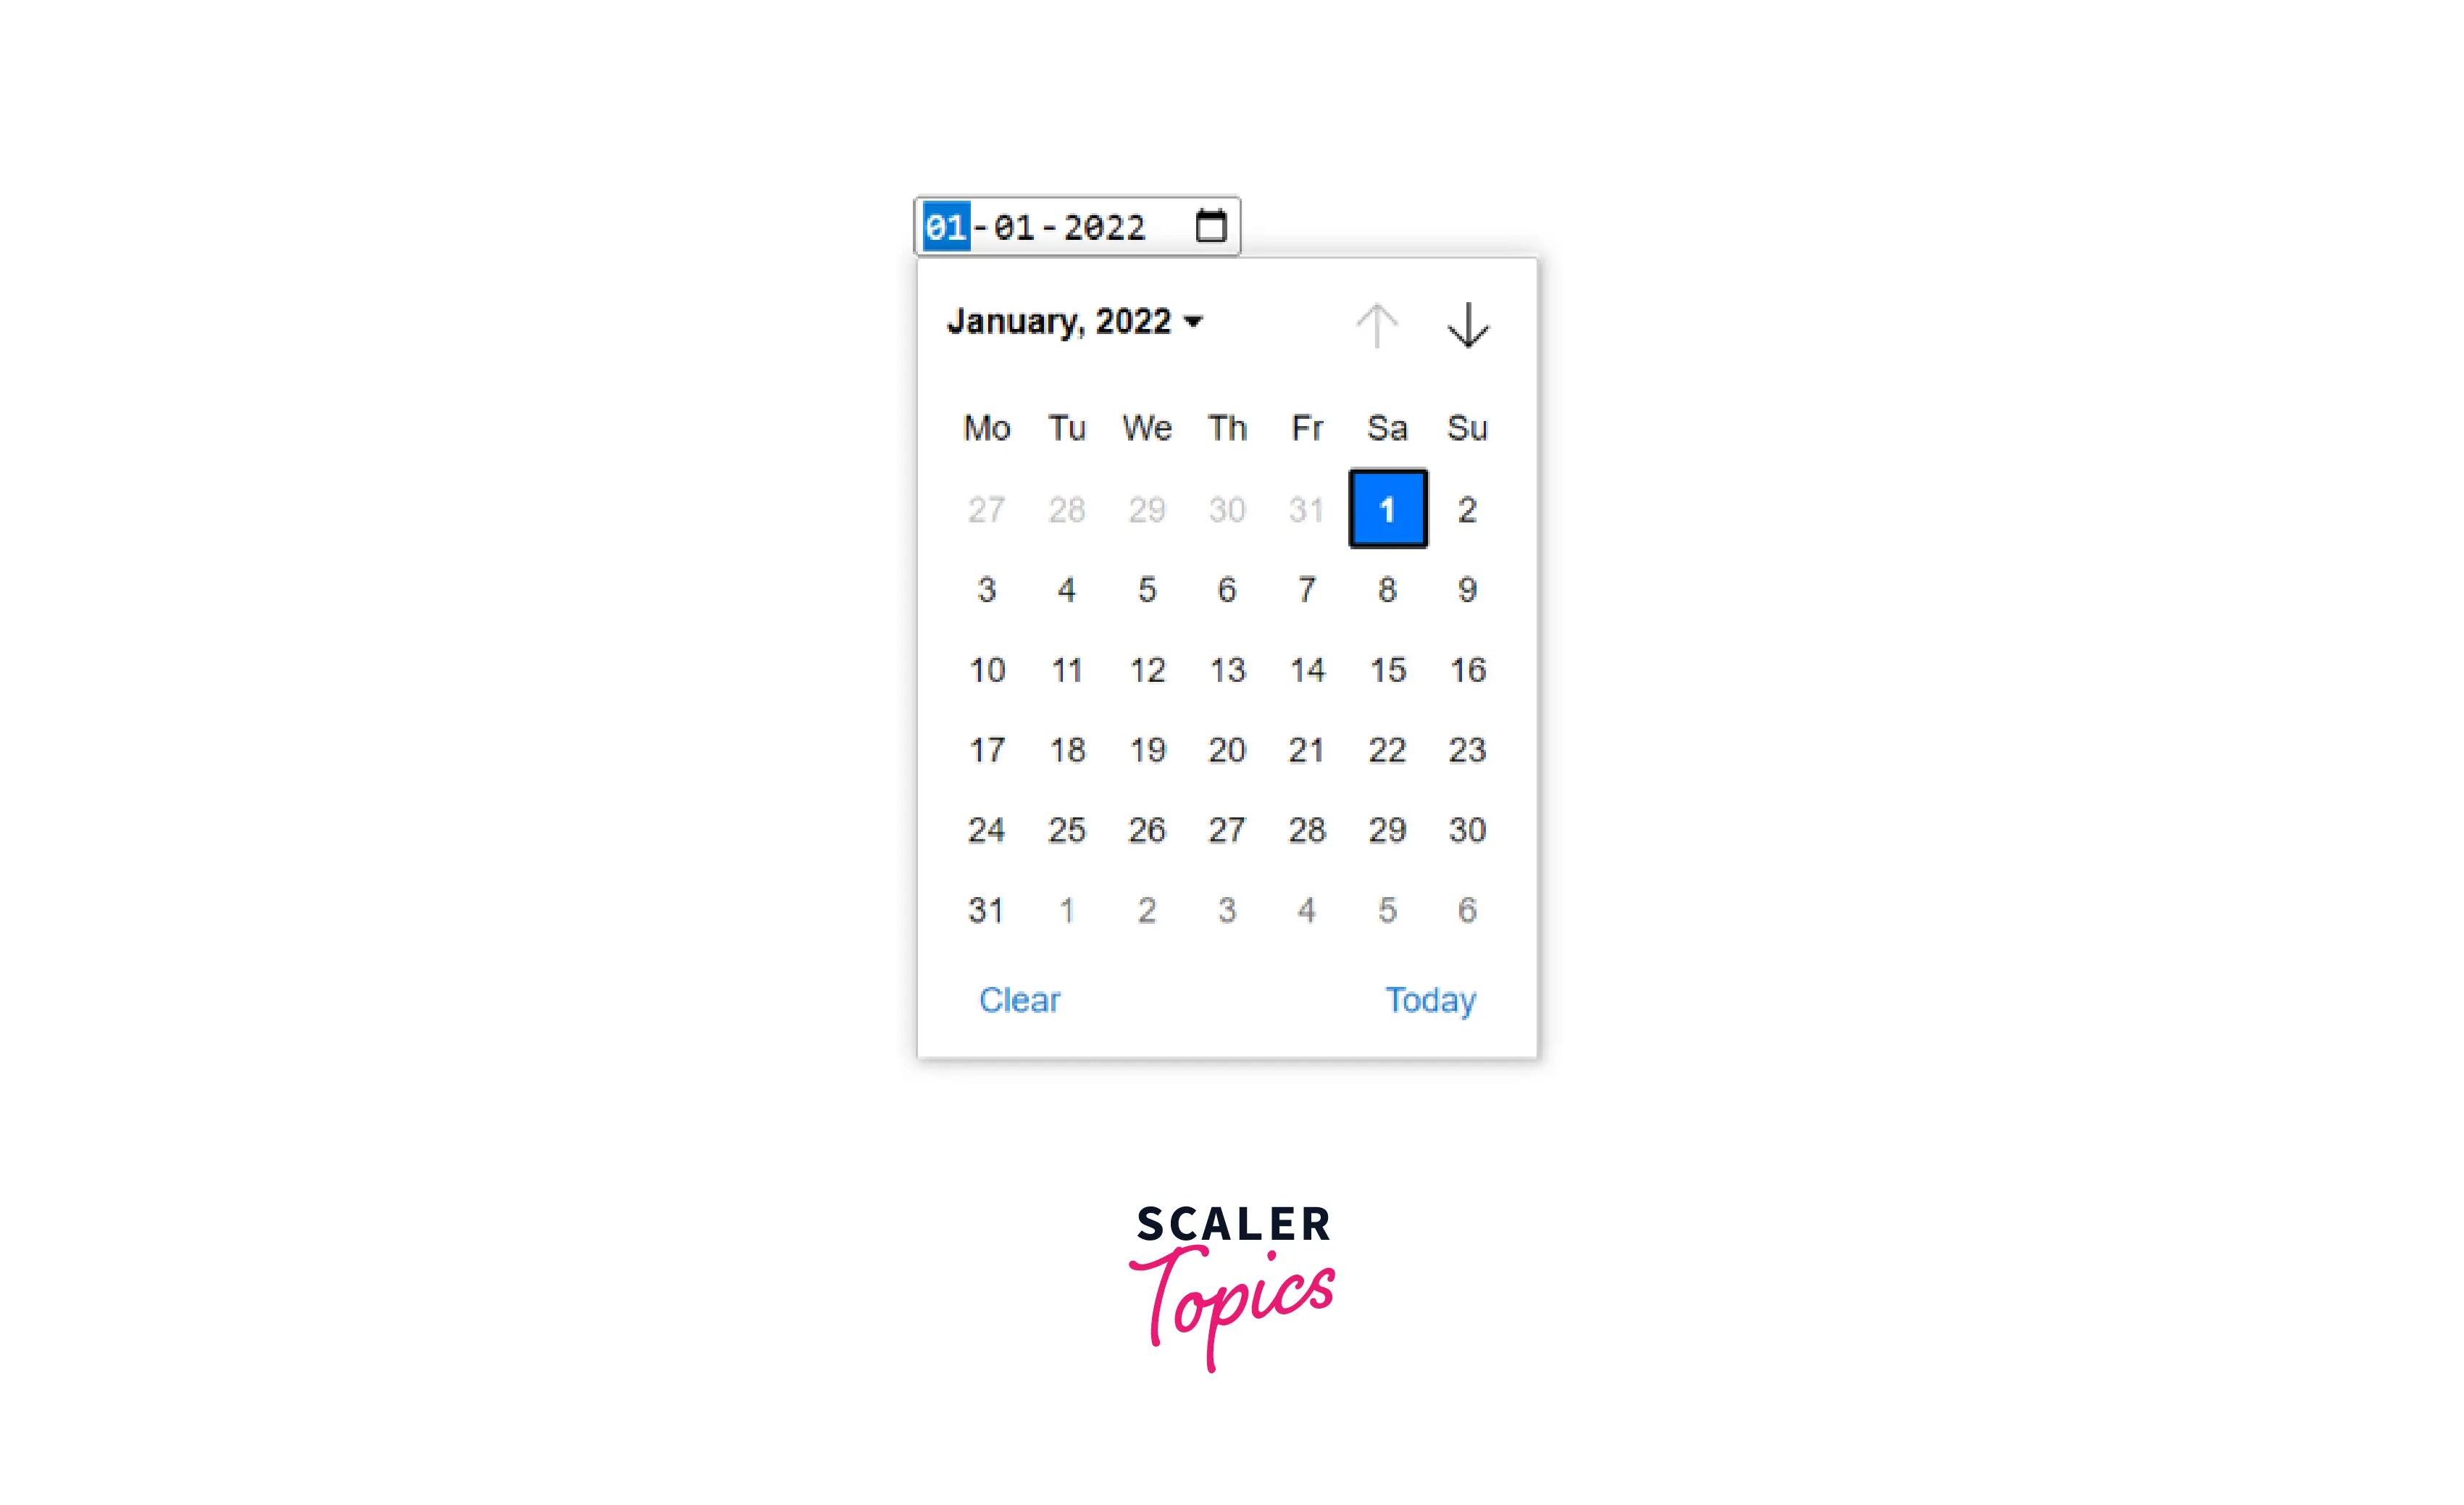
Task: Select Wednesday column header in calendar
Action: pyautogui.click(x=1145, y=428)
